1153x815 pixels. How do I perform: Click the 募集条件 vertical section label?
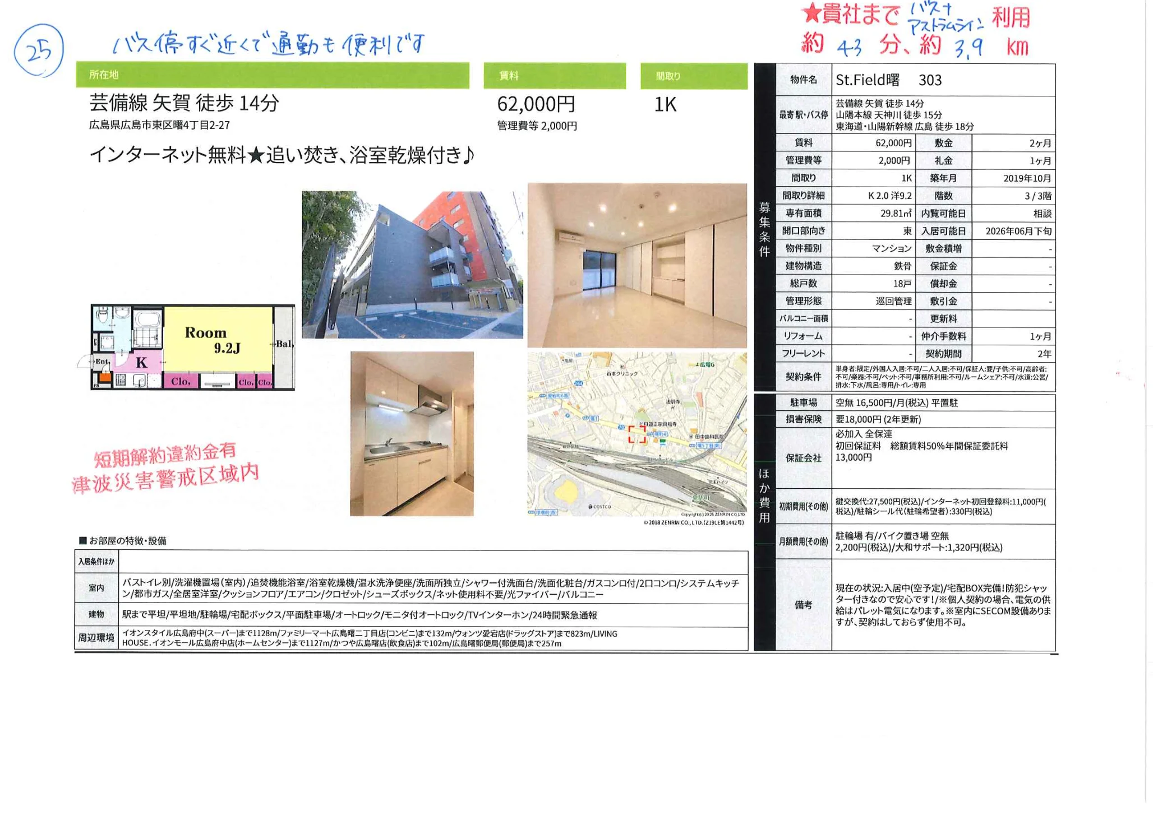pos(764,229)
